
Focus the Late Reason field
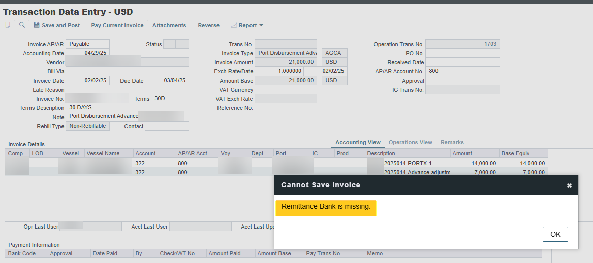127,90
